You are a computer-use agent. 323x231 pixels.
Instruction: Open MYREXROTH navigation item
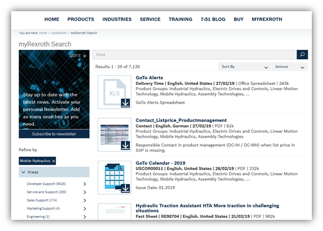coord(267,20)
